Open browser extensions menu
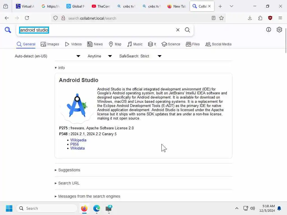 260,18
